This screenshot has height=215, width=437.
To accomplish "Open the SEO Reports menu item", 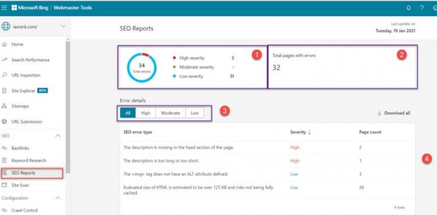I will [32, 173].
